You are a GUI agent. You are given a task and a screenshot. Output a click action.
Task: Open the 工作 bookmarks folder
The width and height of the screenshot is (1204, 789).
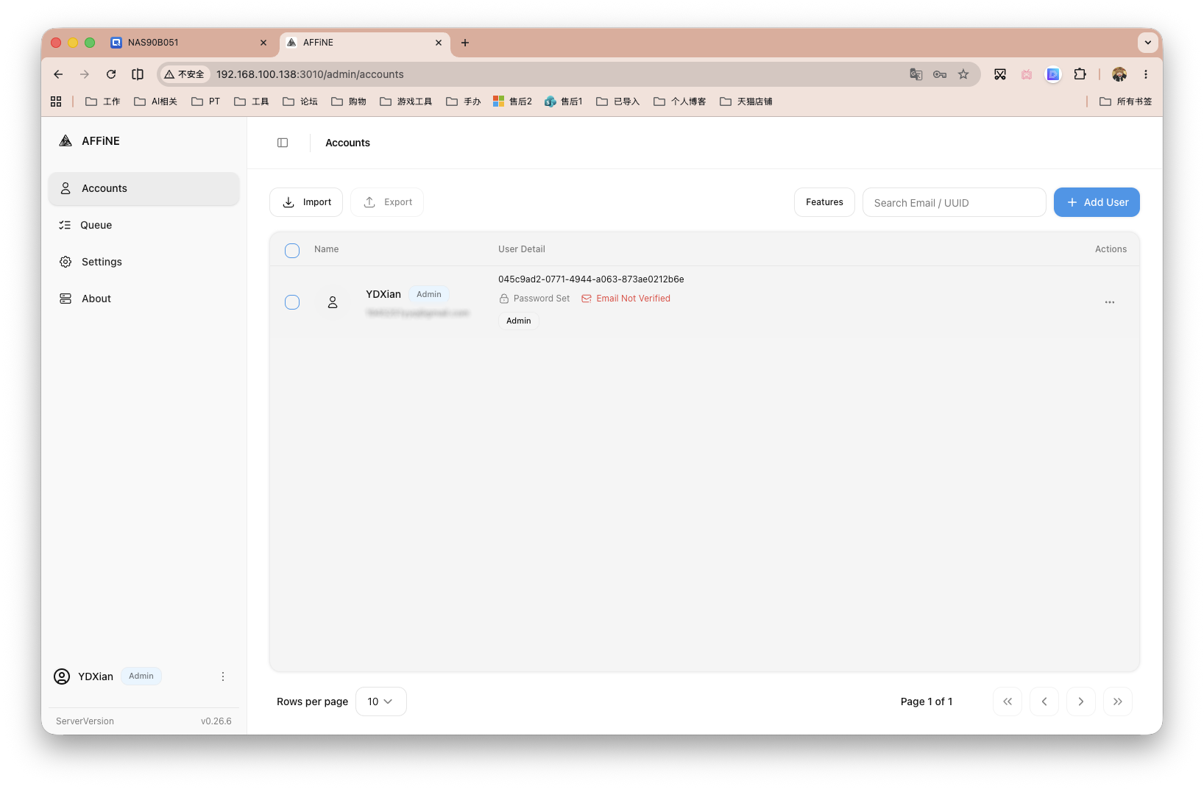point(103,101)
